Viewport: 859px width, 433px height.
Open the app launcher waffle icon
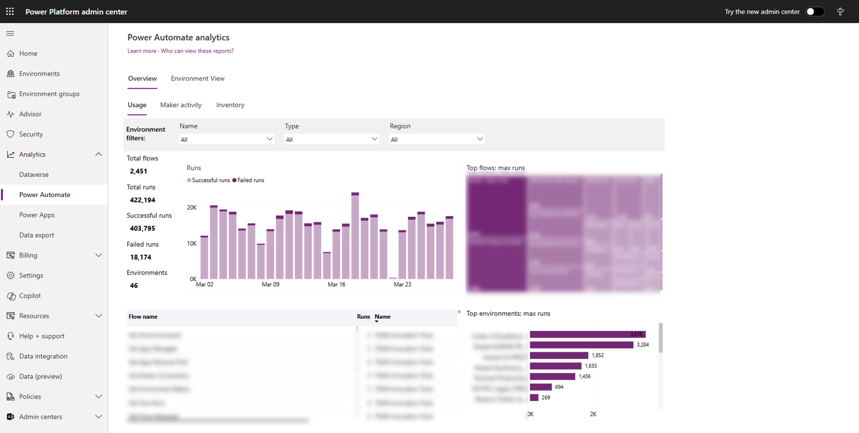(x=10, y=12)
